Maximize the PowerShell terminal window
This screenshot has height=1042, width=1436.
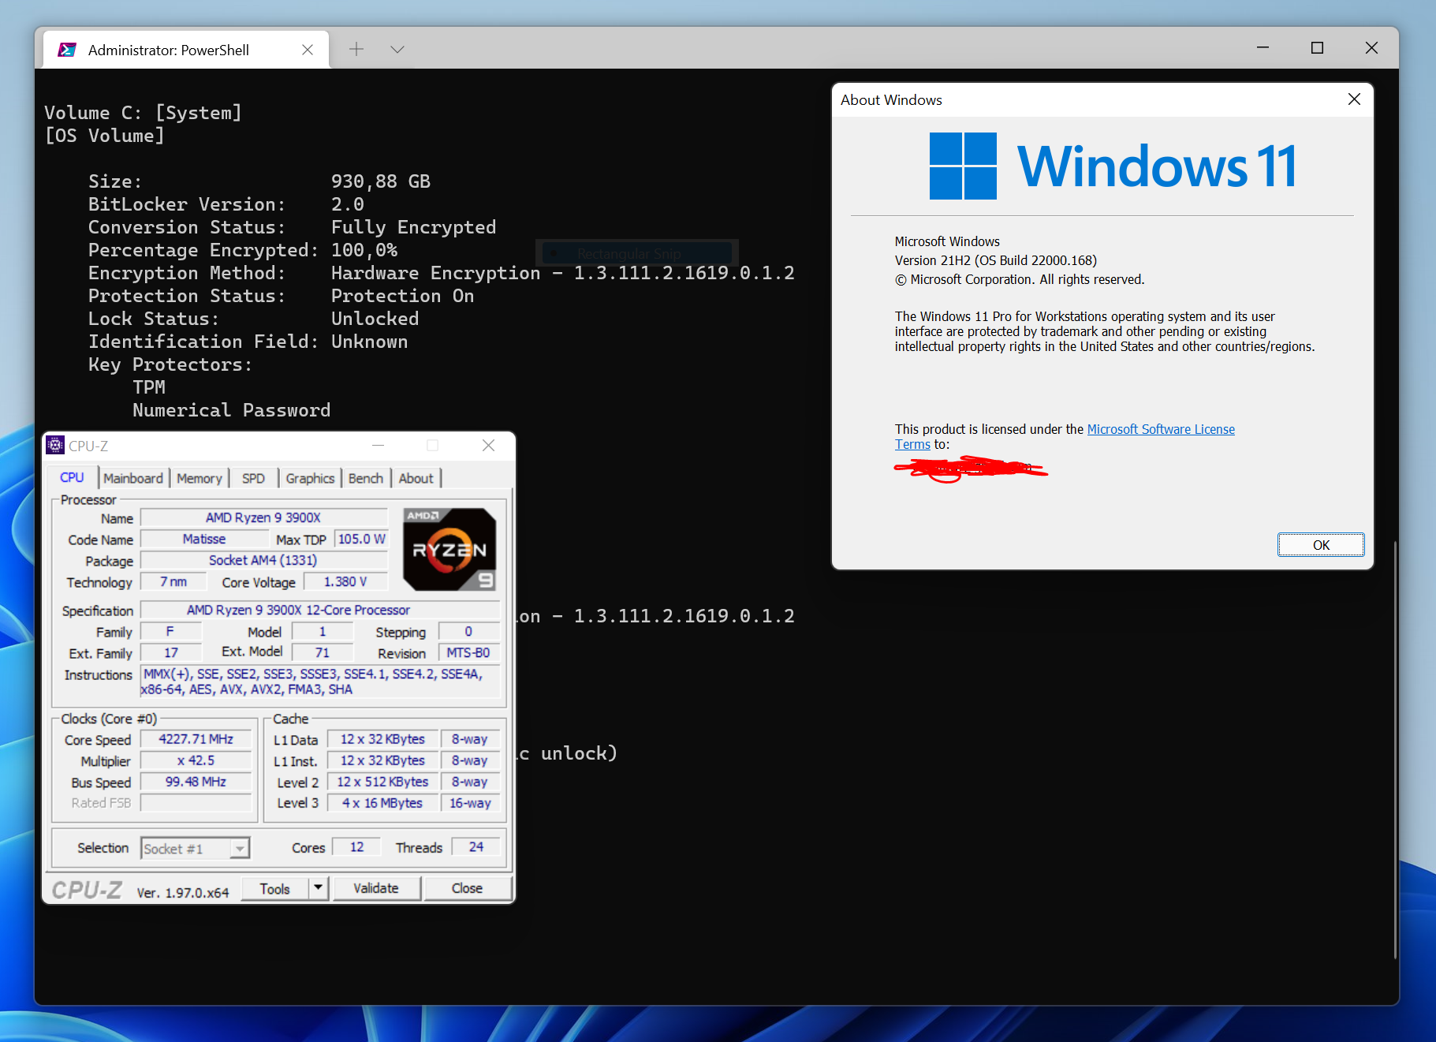1317,48
